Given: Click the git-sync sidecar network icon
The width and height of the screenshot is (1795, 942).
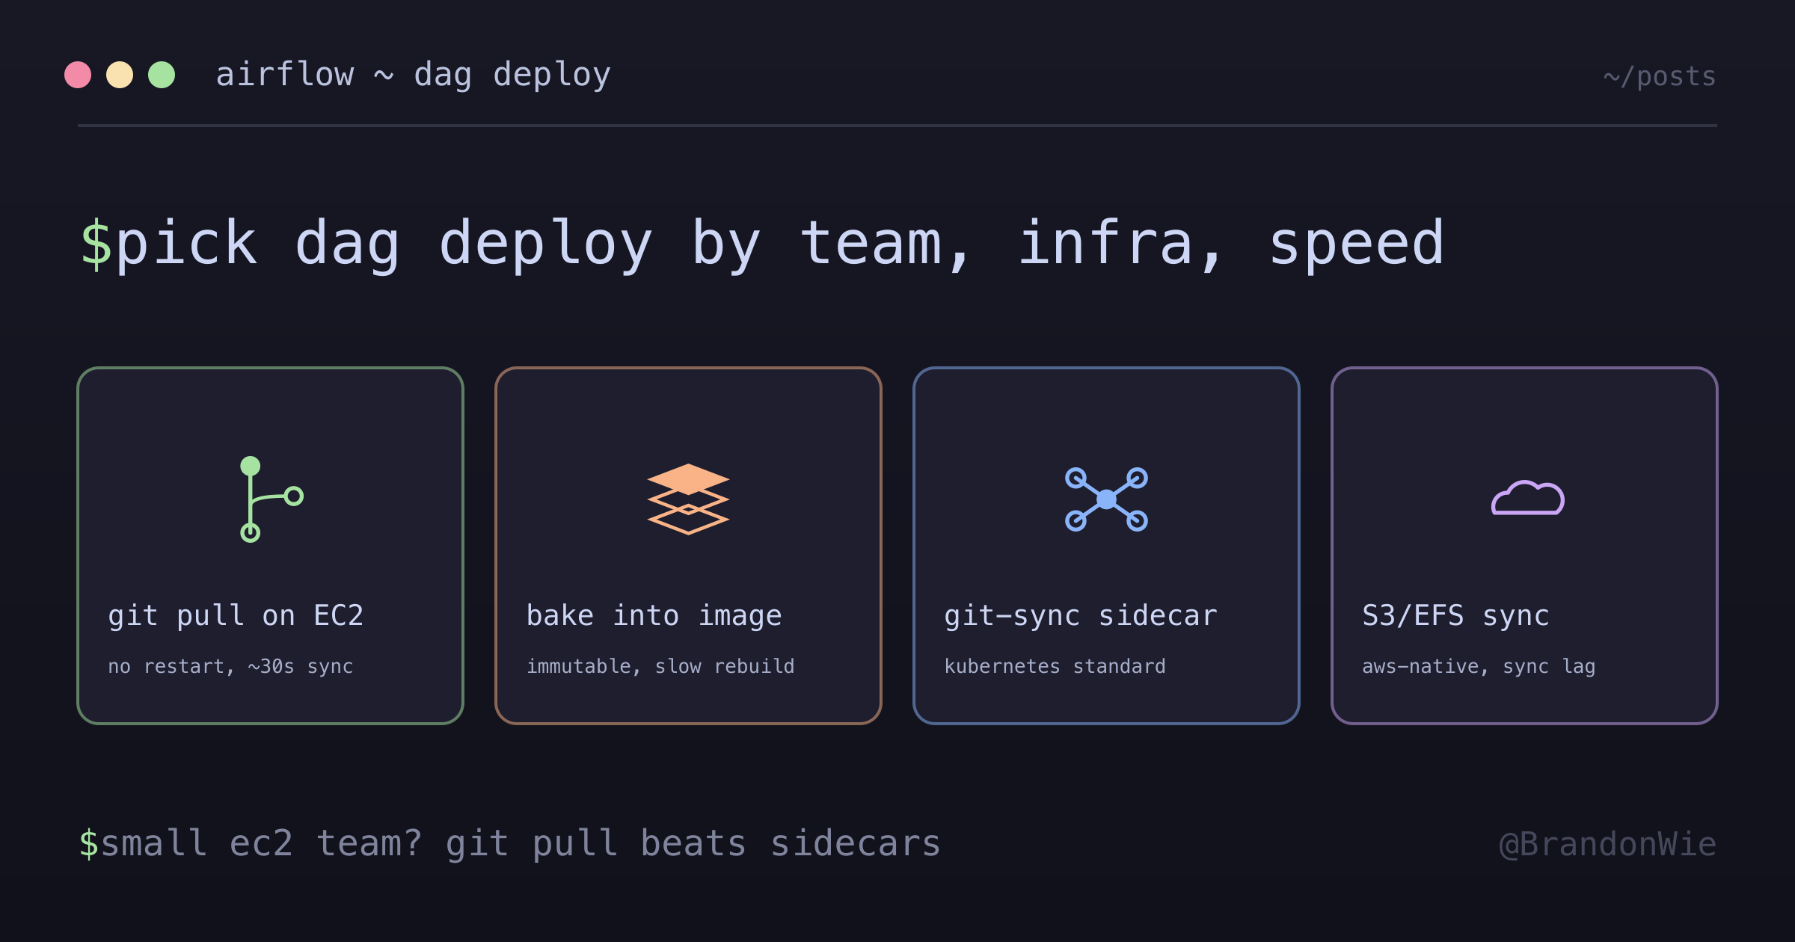Looking at the screenshot, I should (1106, 499).
